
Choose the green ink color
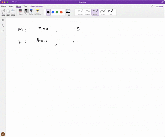coord(57,12)
